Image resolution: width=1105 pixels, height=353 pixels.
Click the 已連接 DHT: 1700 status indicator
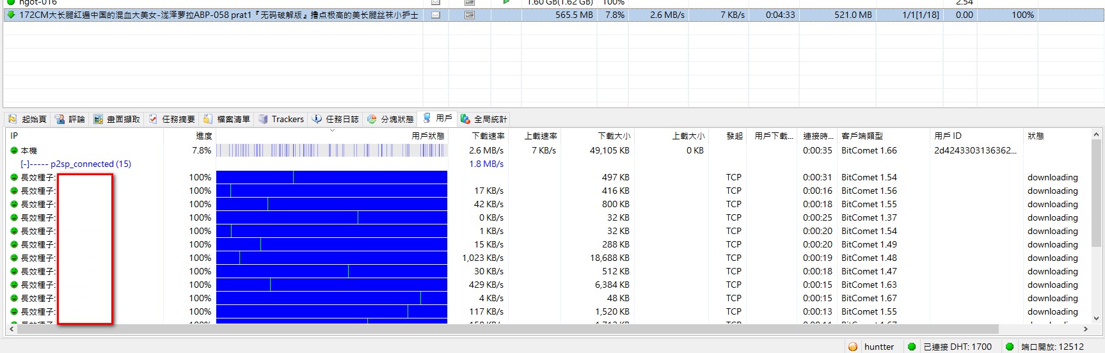click(x=950, y=347)
